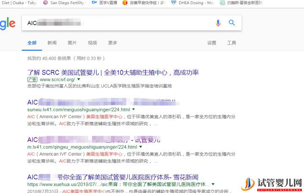Open the 医学V直播 bookmark
304x193 pixels.
click(105, 3)
